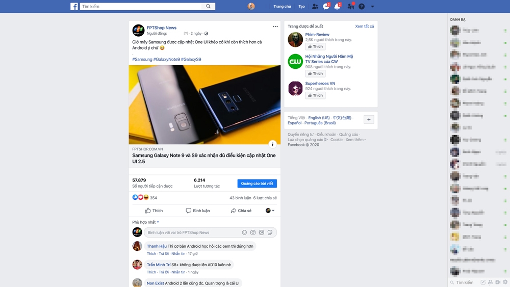Open the post options three-dot menu

275,27
